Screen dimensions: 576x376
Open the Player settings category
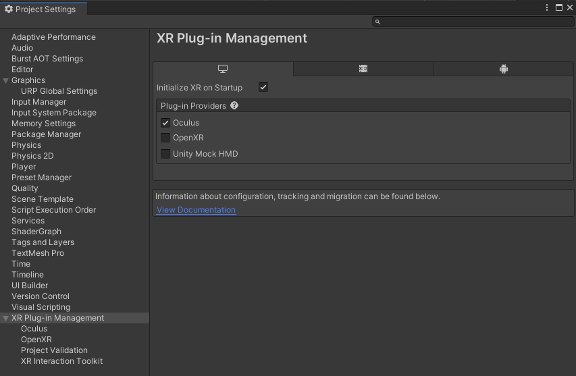click(x=24, y=167)
